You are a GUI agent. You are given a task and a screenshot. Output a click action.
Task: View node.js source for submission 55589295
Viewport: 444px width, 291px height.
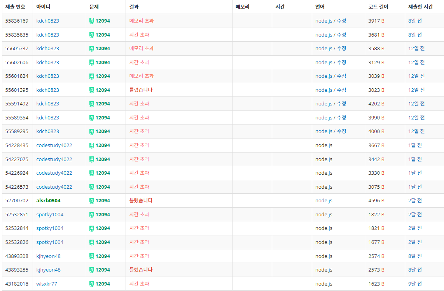323,131
